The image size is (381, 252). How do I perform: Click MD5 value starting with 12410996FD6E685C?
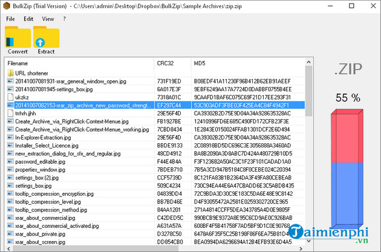[241, 121]
